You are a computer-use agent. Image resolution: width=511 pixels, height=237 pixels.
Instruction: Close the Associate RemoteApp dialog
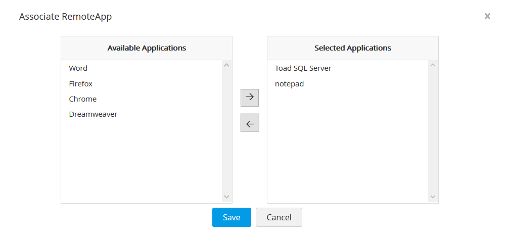(487, 16)
